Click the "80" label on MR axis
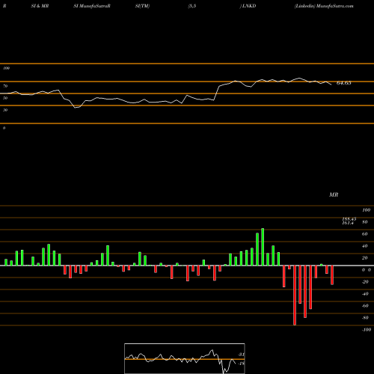This screenshot has width=374, height=374. point(365,222)
